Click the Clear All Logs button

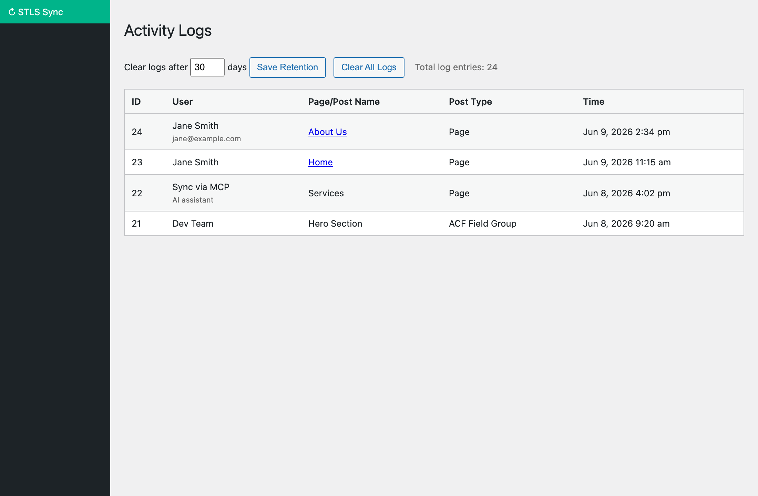tap(369, 67)
